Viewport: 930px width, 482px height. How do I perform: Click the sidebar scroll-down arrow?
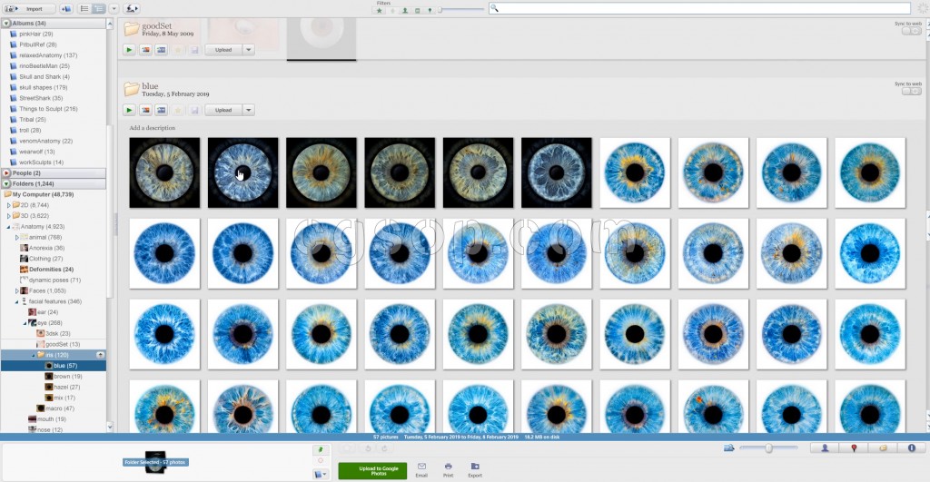110,427
